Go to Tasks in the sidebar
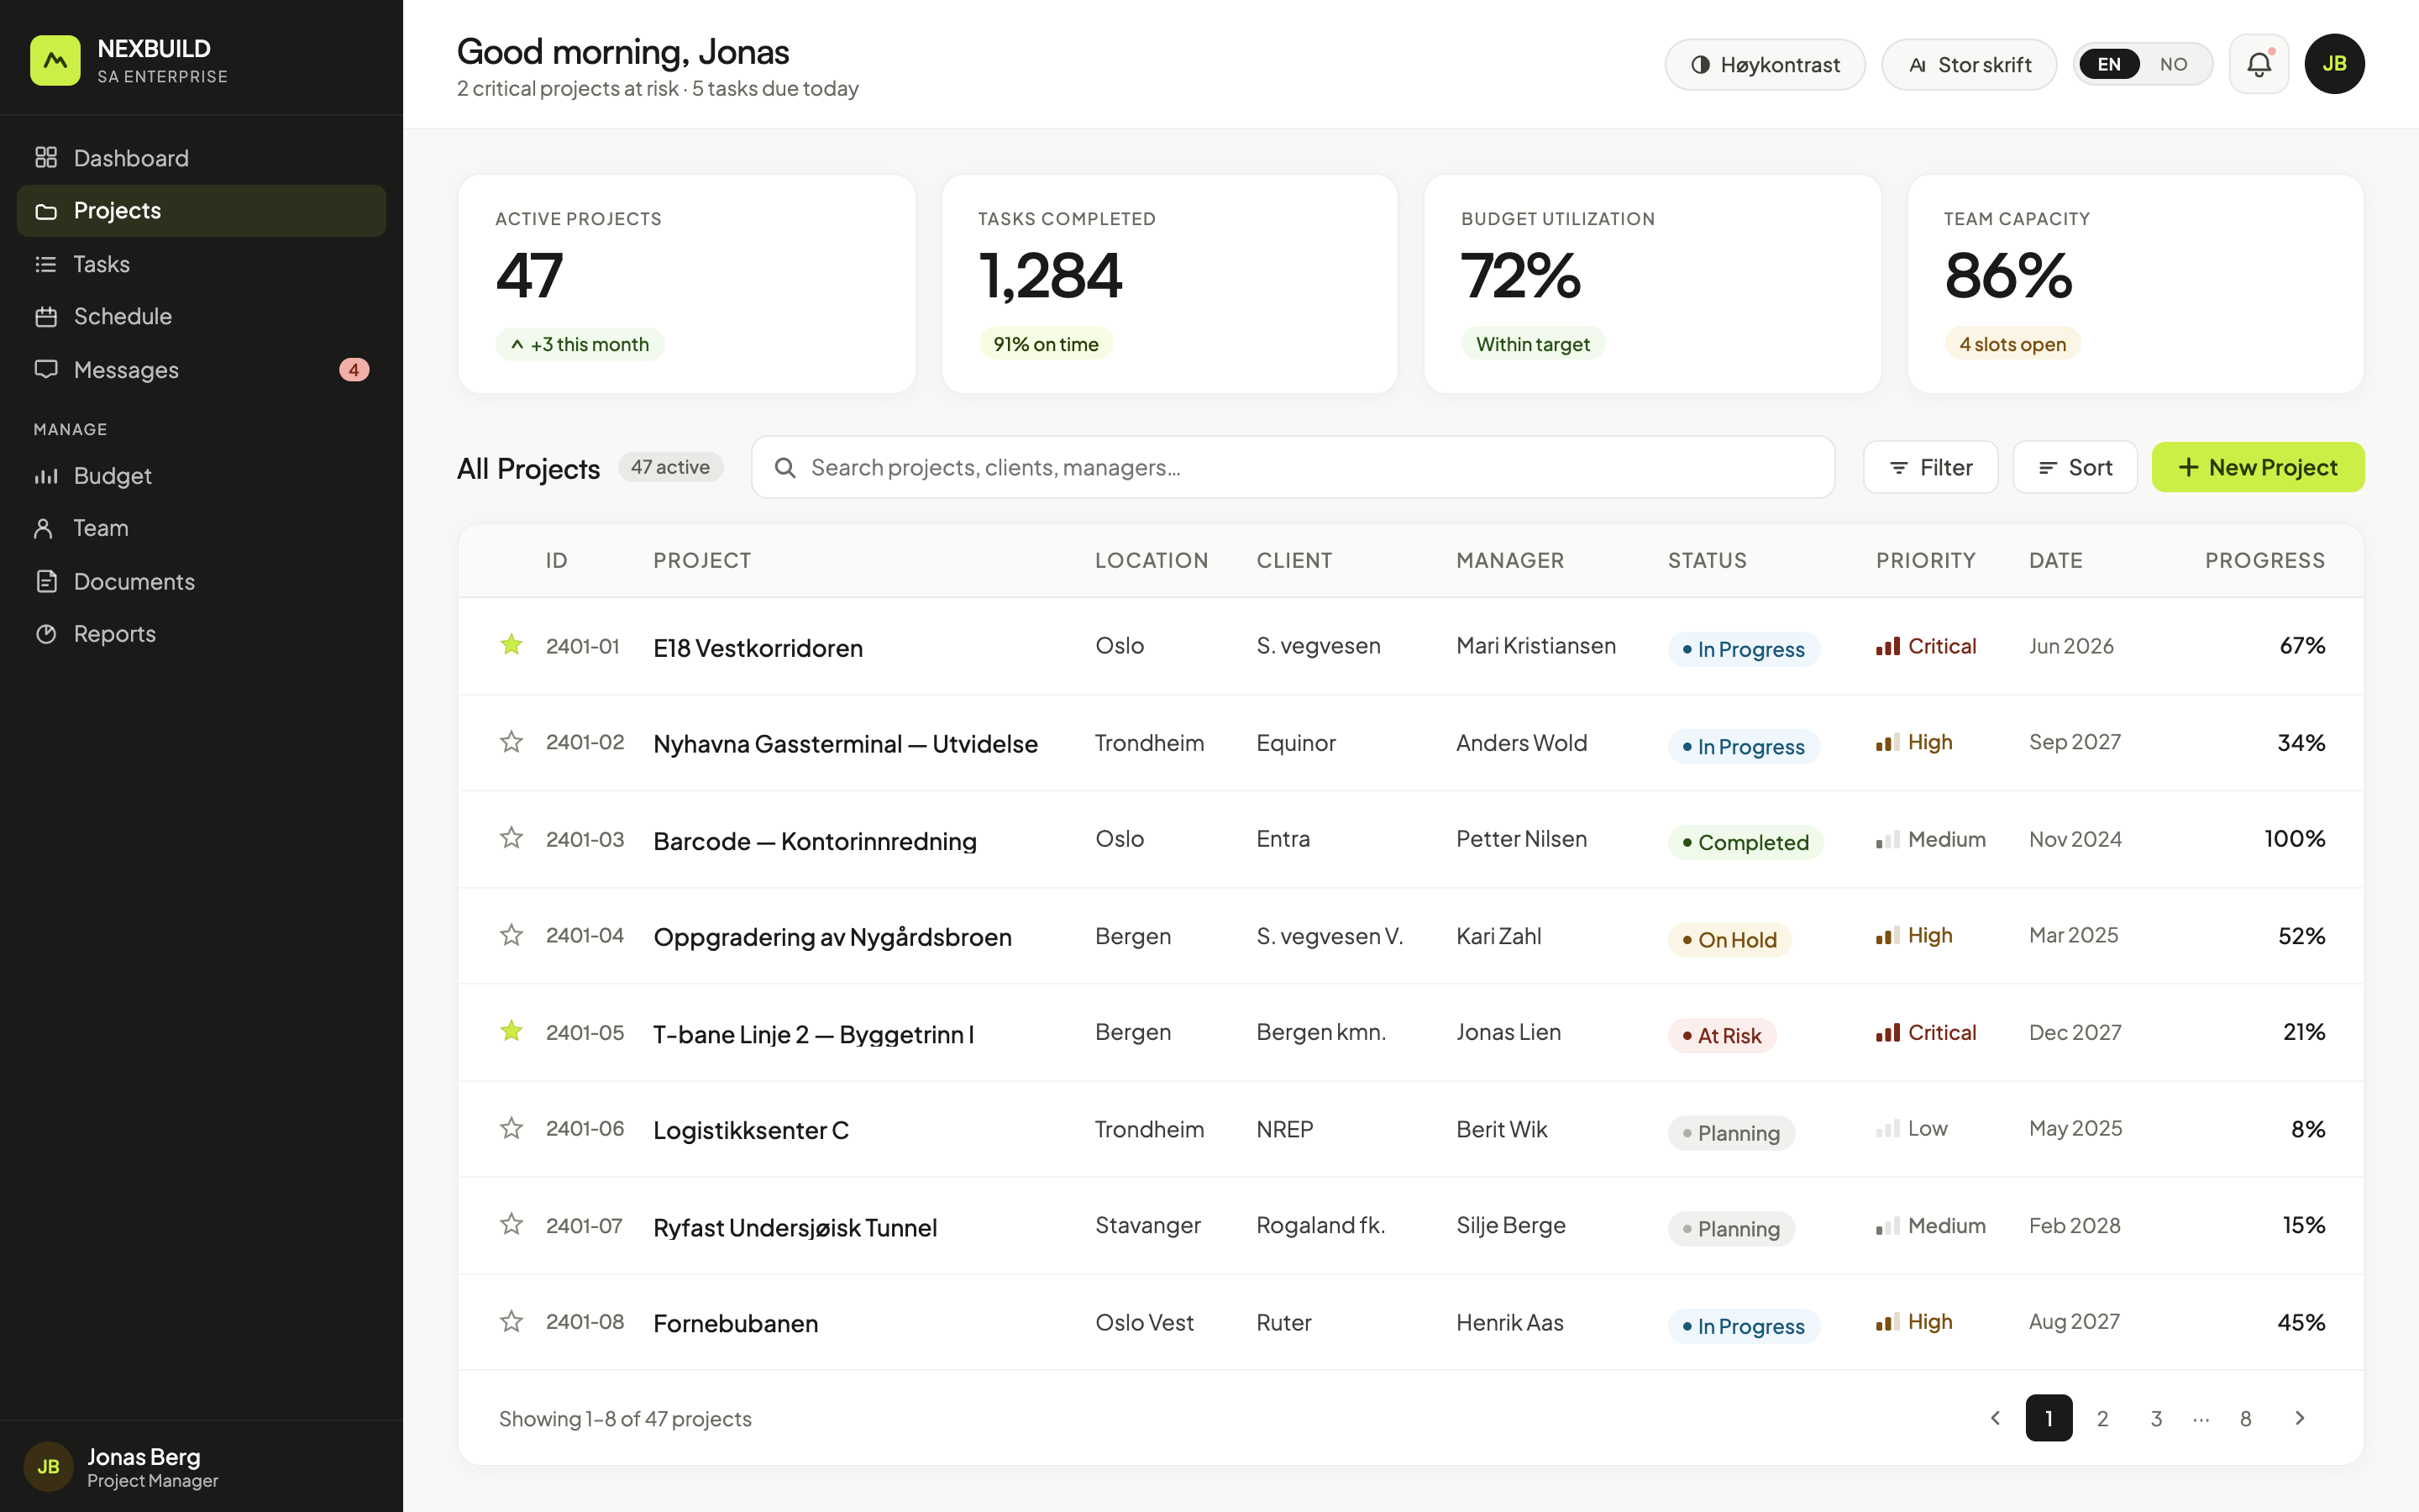The width and height of the screenshot is (2419, 1512). point(202,264)
